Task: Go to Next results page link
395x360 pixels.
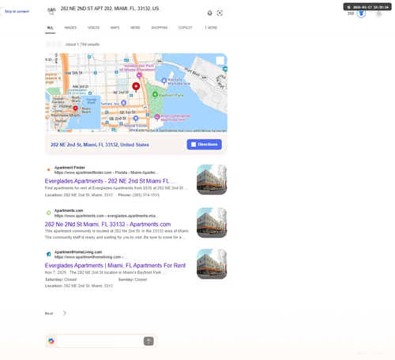Action: pyautogui.click(x=49, y=313)
